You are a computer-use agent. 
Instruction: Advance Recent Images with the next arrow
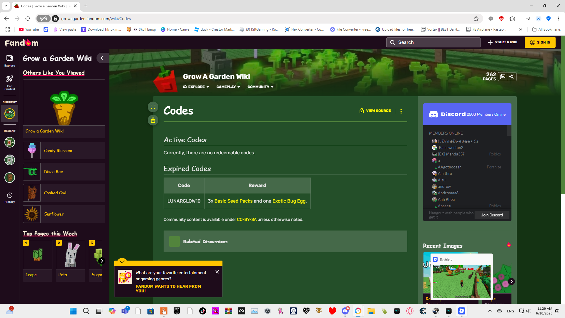511,281
